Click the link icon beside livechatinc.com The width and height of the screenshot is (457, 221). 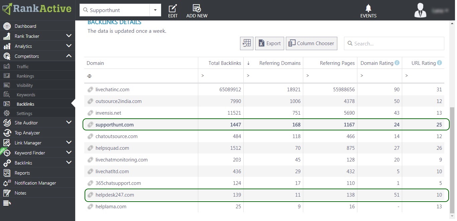click(90, 90)
